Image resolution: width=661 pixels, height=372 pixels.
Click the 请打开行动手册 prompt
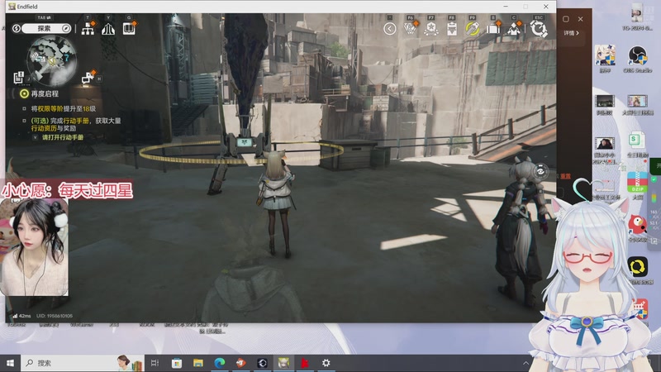coord(63,137)
